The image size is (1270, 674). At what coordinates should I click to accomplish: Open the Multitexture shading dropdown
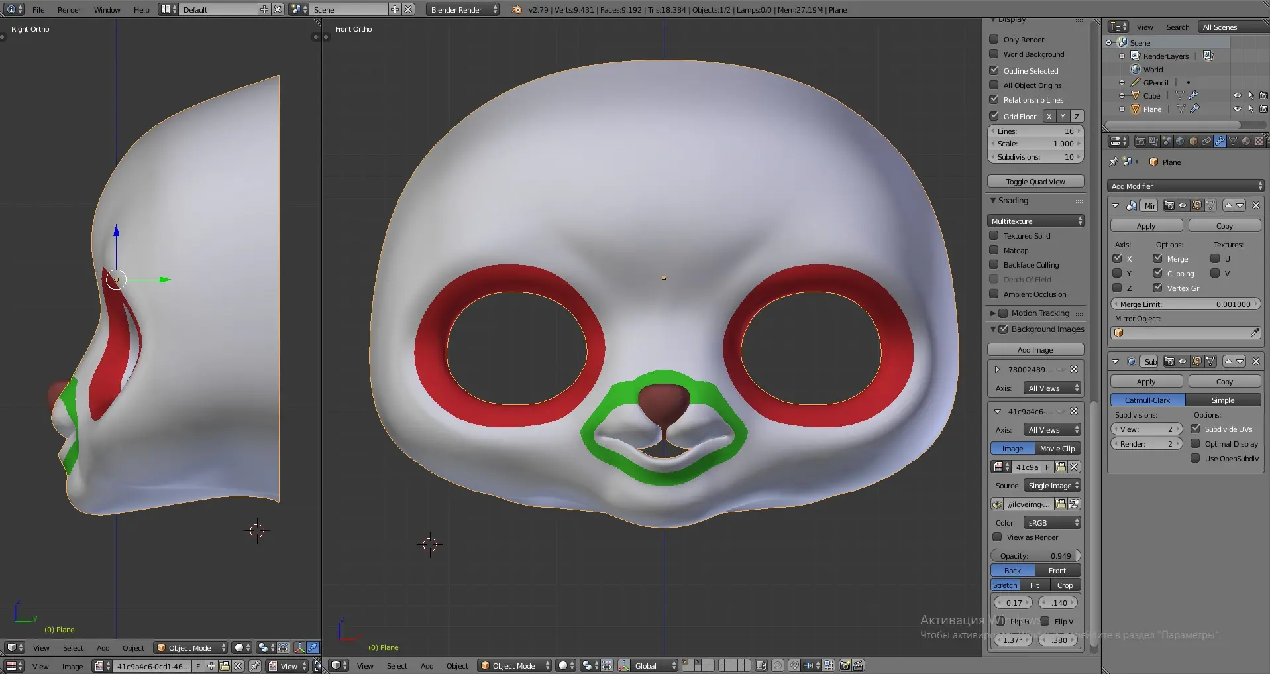point(1035,221)
